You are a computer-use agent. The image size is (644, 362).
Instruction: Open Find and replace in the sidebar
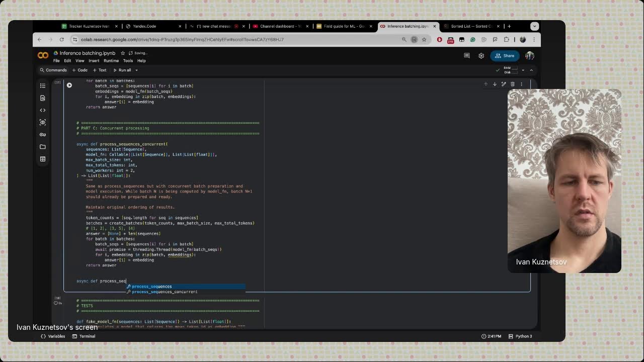[43, 98]
